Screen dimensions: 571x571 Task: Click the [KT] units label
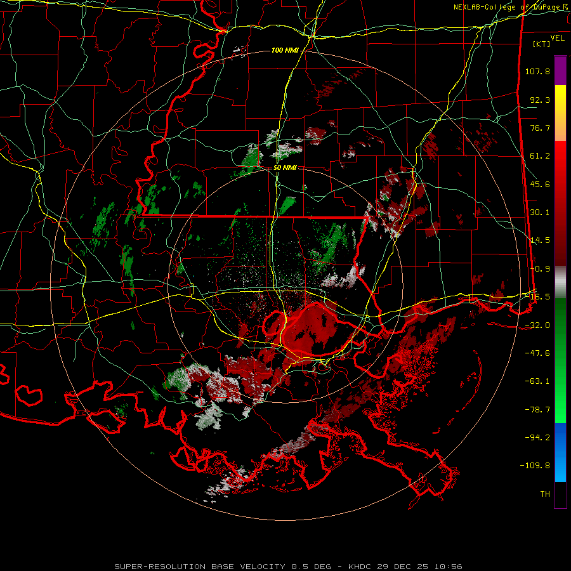click(542, 44)
